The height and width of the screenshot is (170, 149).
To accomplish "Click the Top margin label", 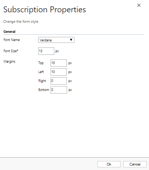I will pos(41,63).
